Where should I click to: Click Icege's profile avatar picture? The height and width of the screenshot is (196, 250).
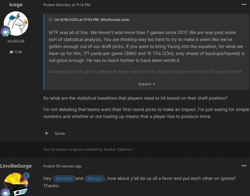tap(16, 24)
